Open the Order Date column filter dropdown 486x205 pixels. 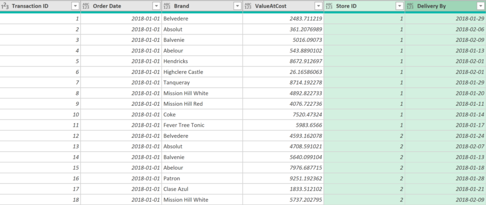(x=157, y=6)
